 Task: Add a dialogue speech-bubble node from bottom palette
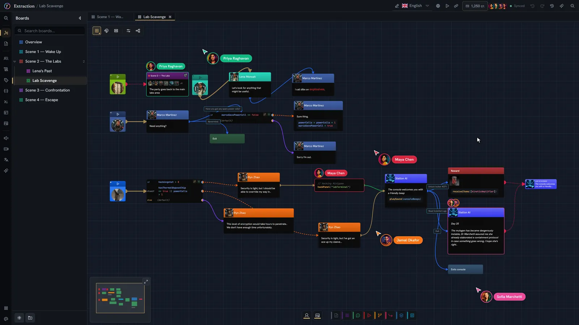point(358,316)
